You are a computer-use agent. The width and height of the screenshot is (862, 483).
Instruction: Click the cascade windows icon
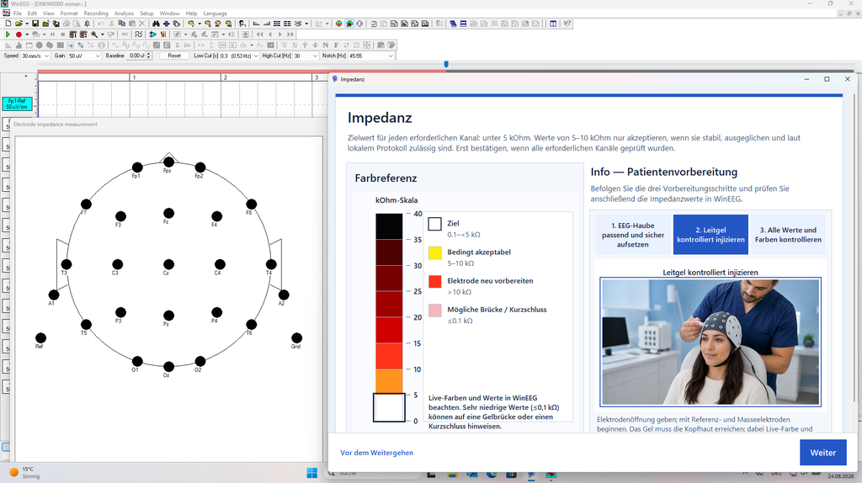coord(453,24)
